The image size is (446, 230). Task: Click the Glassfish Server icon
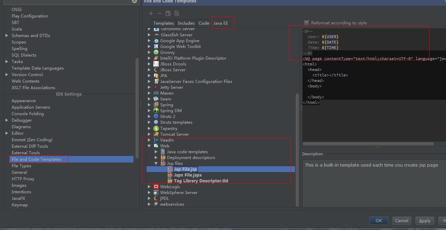click(156, 35)
